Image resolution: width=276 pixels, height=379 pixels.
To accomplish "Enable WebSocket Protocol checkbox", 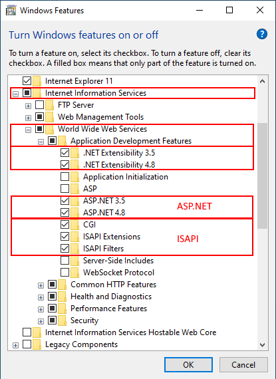I will [x=65, y=272].
